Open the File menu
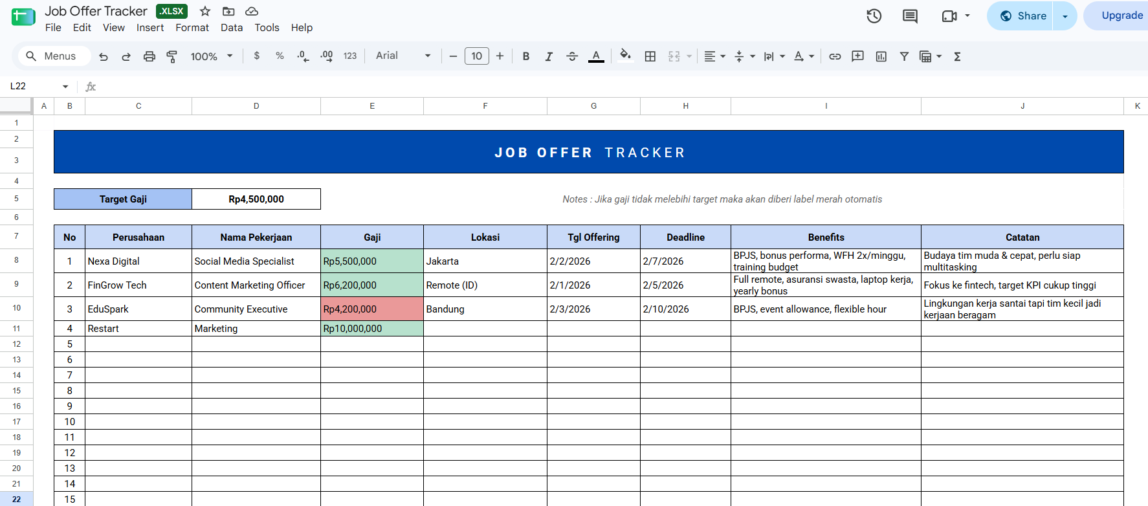This screenshot has width=1148, height=506. tap(53, 27)
